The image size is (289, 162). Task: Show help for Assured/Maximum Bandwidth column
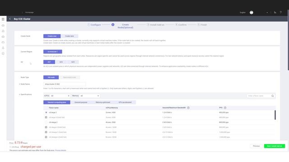pos(188,108)
